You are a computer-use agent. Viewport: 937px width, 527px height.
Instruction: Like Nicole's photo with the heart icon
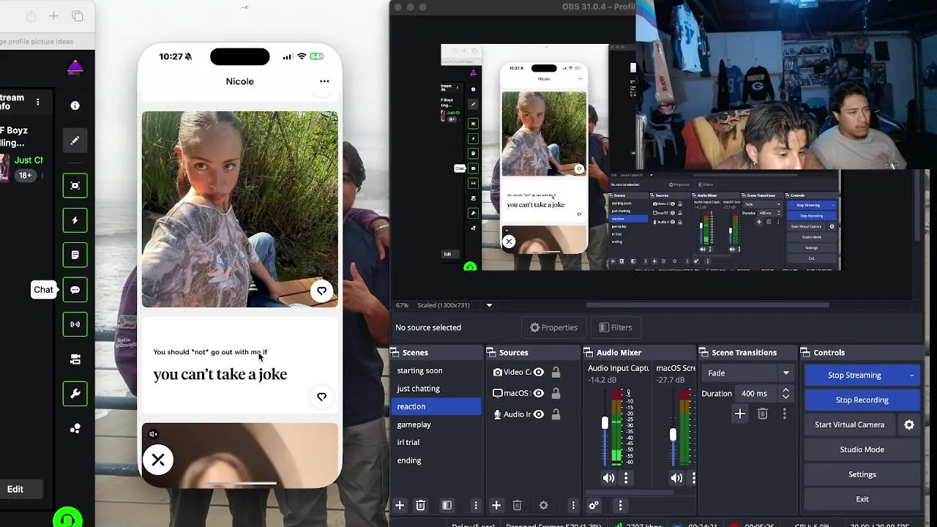pos(321,291)
